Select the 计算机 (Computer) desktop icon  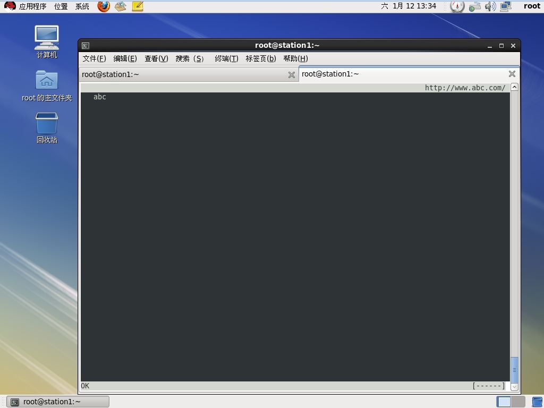tap(47, 41)
